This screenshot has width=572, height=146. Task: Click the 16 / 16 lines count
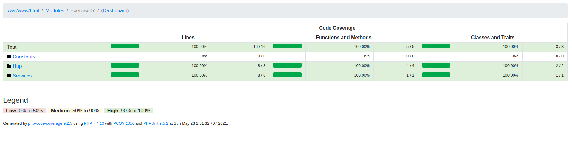pos(259,47)
